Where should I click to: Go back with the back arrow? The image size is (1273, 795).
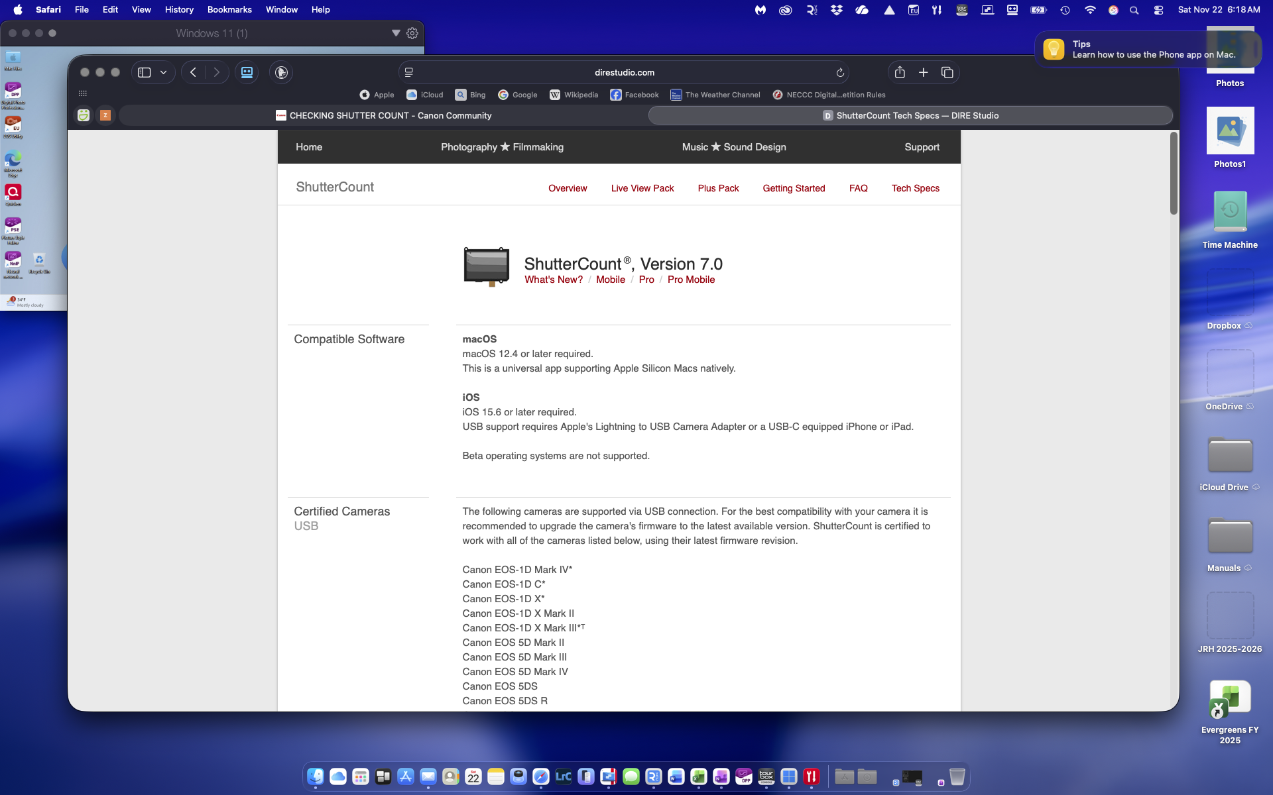point(193,72)
